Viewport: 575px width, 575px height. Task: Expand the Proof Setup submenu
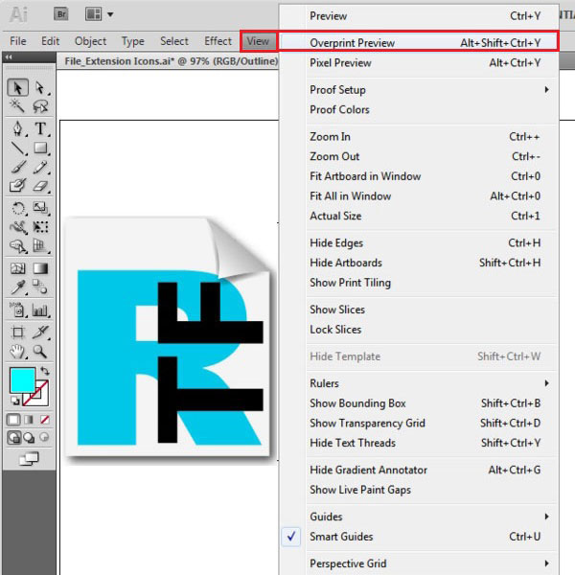419,90
